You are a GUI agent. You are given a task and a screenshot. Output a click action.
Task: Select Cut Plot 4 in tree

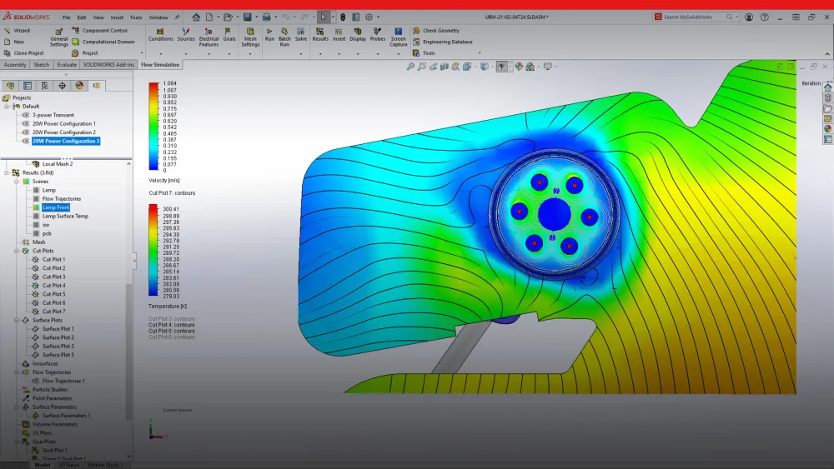click(x=53, y=286)
